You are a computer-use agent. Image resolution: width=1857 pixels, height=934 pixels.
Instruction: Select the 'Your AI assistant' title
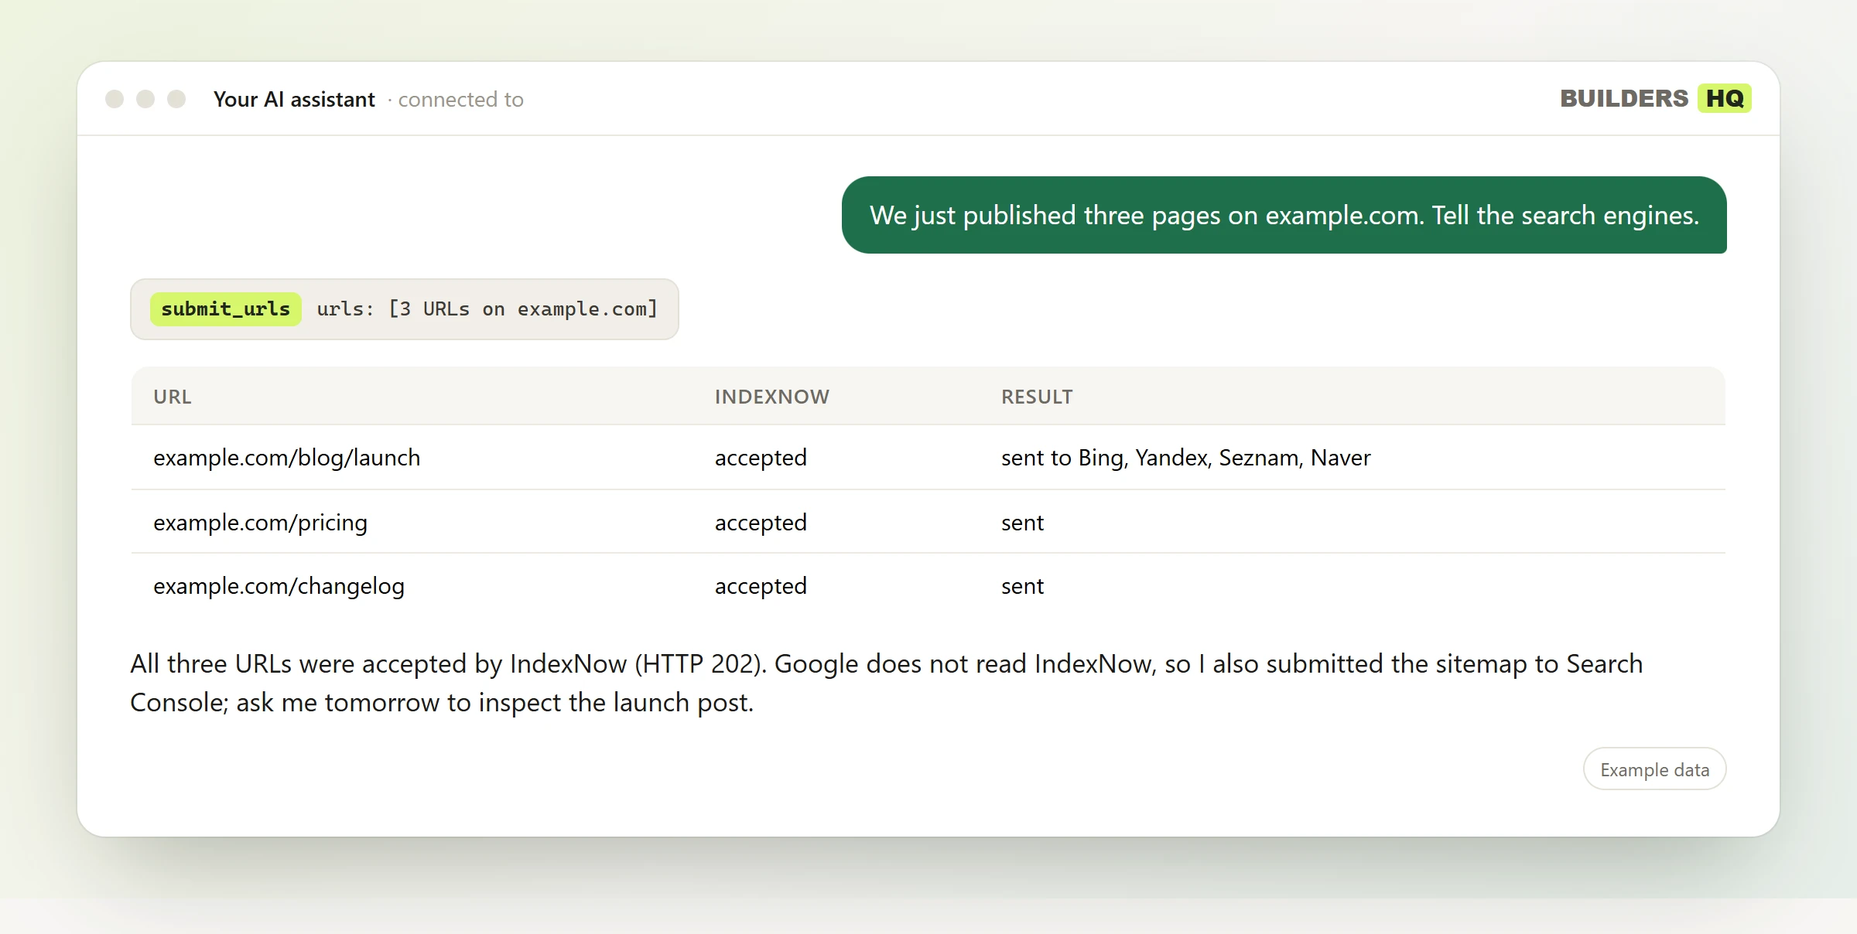pos(294,100)
